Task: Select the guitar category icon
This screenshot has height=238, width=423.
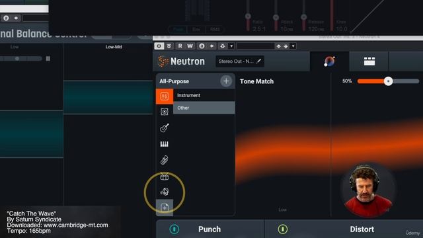Action: click(165, 128)
